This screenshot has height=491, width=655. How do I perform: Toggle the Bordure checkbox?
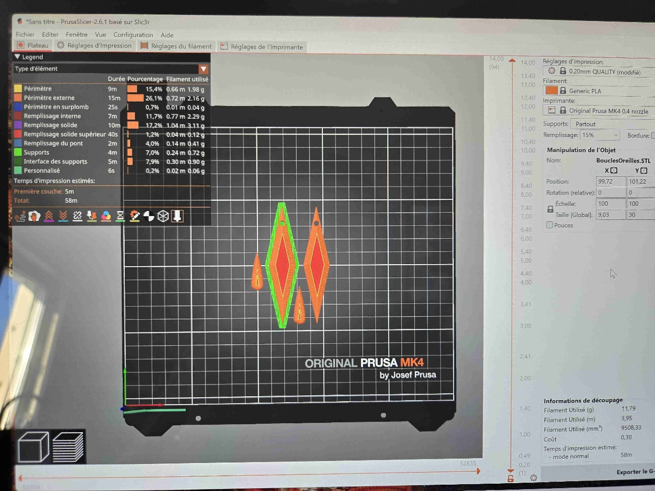653,136
